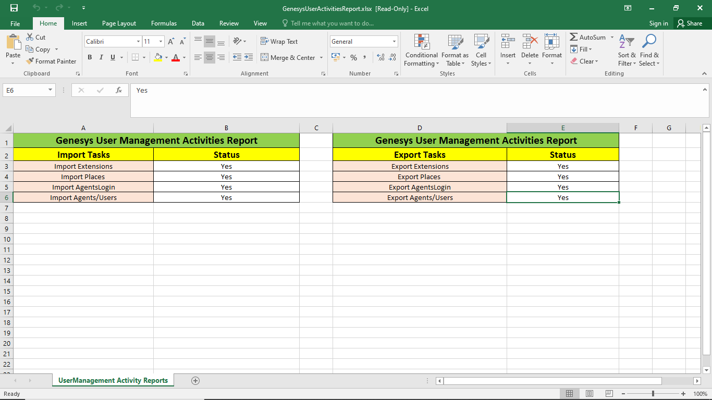Switch to the Insert tab
712x400 pixels.
[79, 23]
